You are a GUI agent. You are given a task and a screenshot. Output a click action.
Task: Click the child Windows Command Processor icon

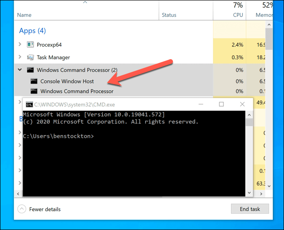click(x=34, y=91)
